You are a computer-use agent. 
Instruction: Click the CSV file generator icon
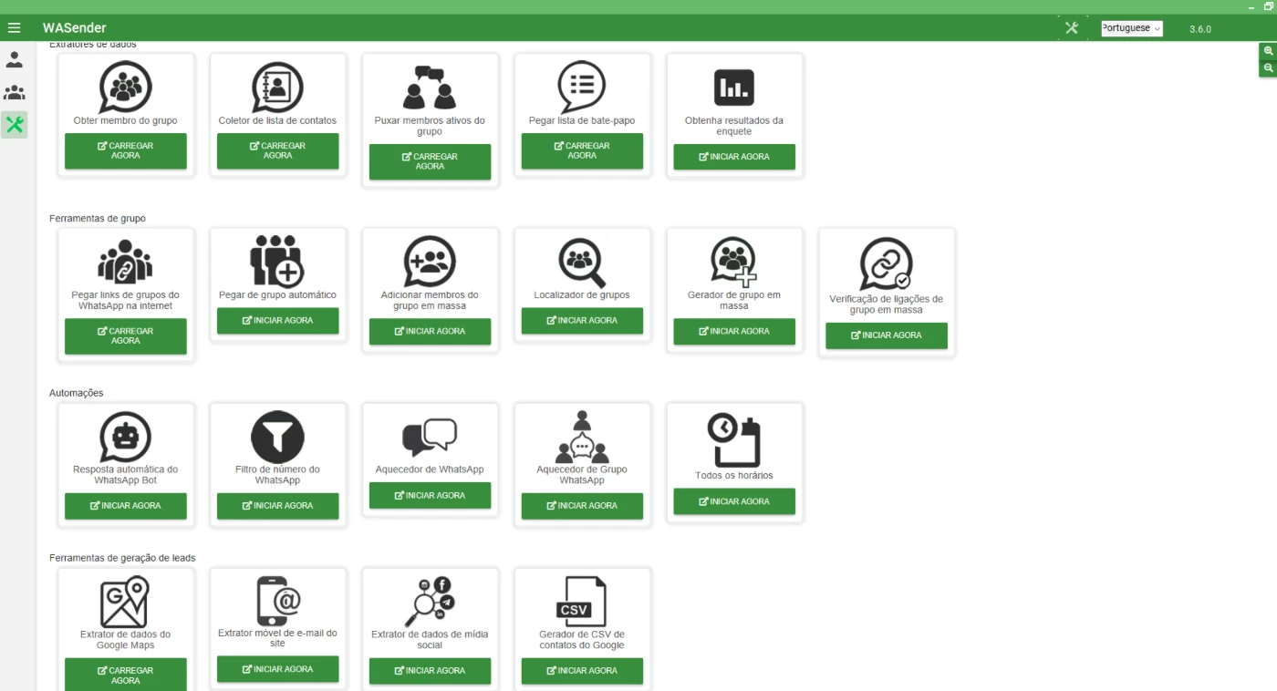click(x=582, y=602)
